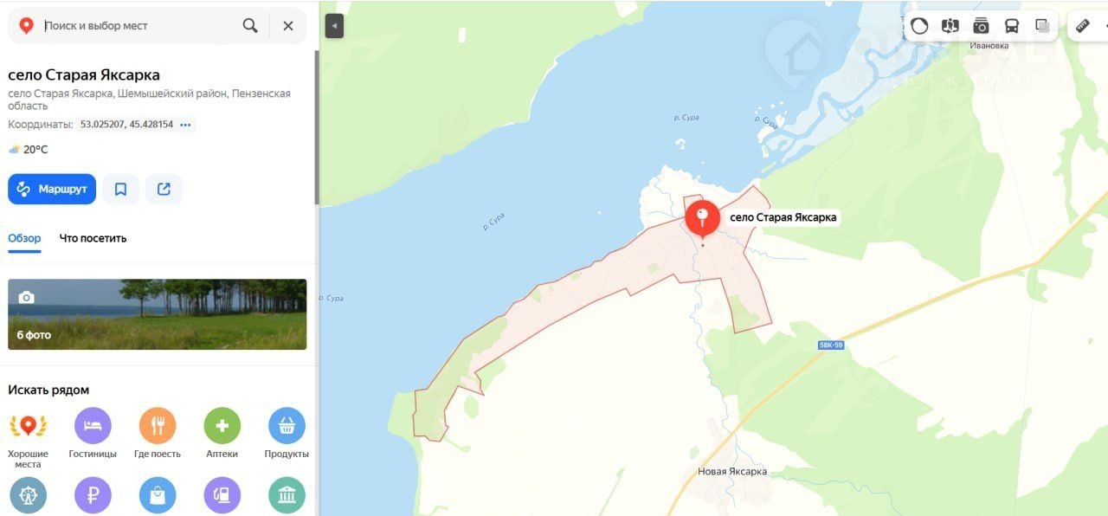The height and width of the screenshot is (516, 1108).
Task: Open the 6 фото photo thumbnail
Action: (158, 314)
